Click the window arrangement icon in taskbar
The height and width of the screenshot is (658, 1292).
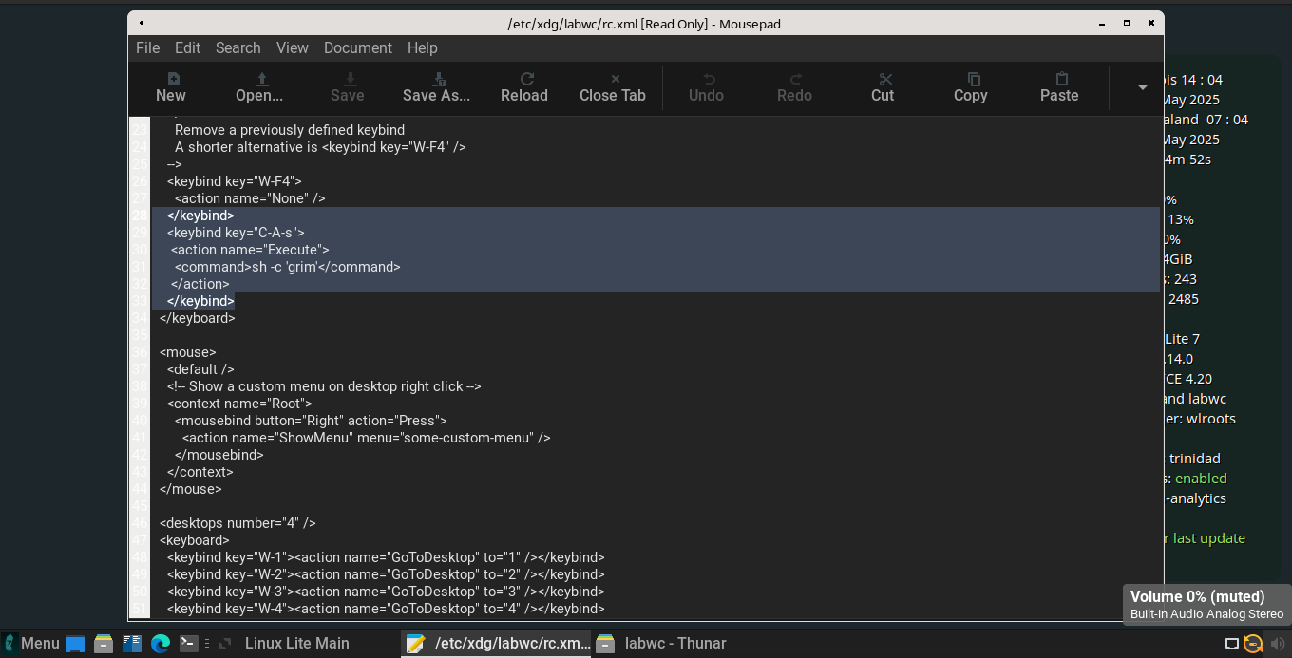[x=225, y=644]
